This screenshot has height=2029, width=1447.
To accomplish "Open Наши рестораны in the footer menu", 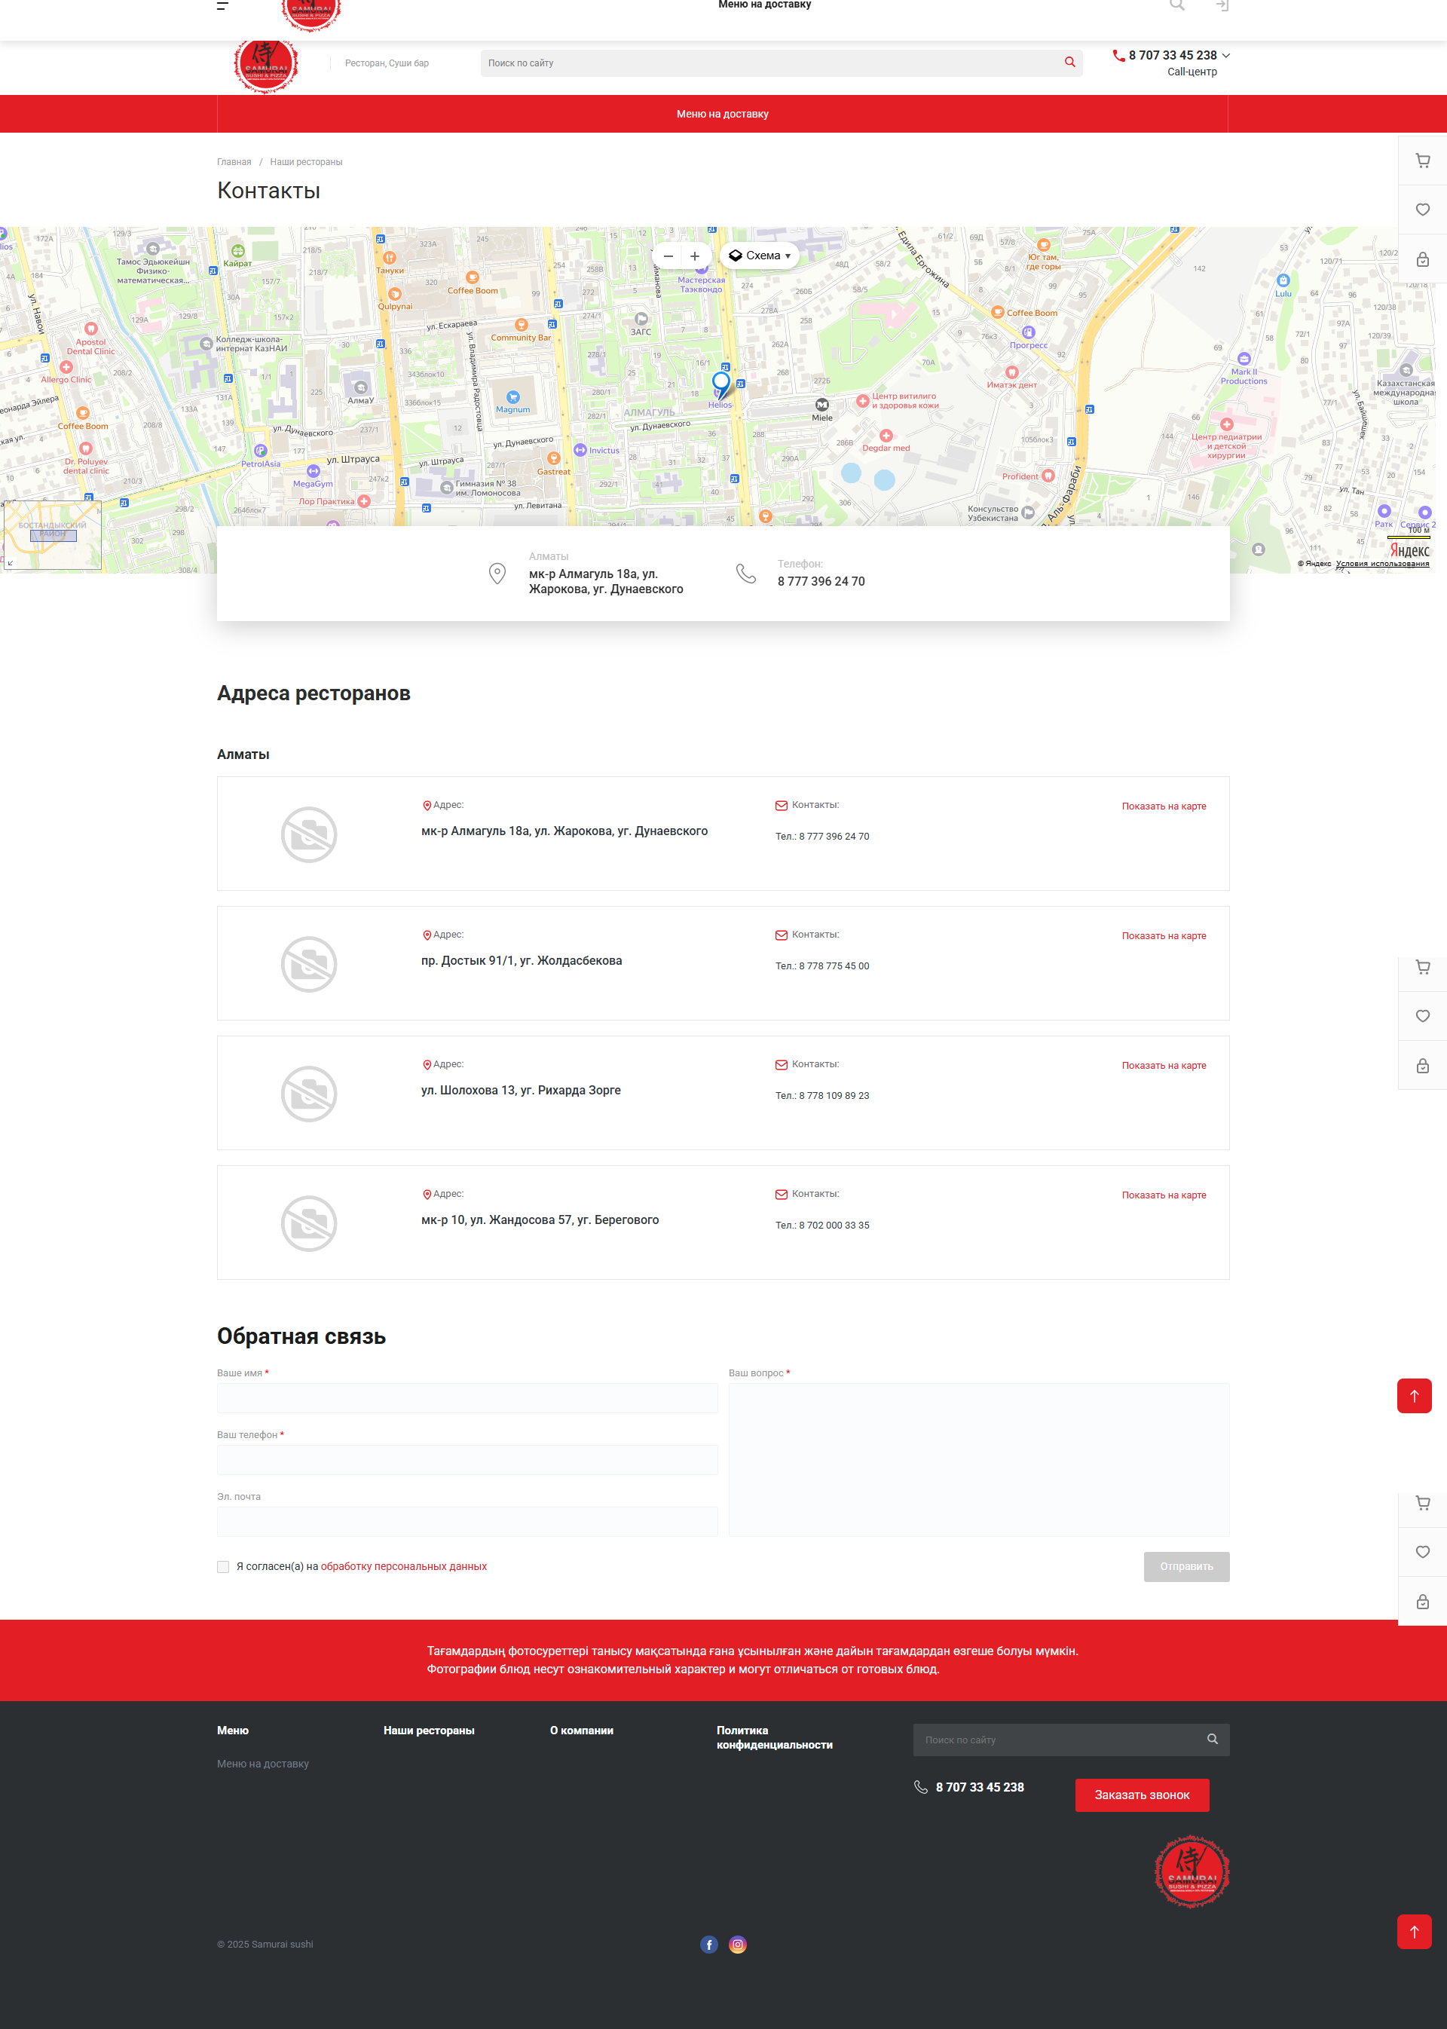I will 429,1731.
